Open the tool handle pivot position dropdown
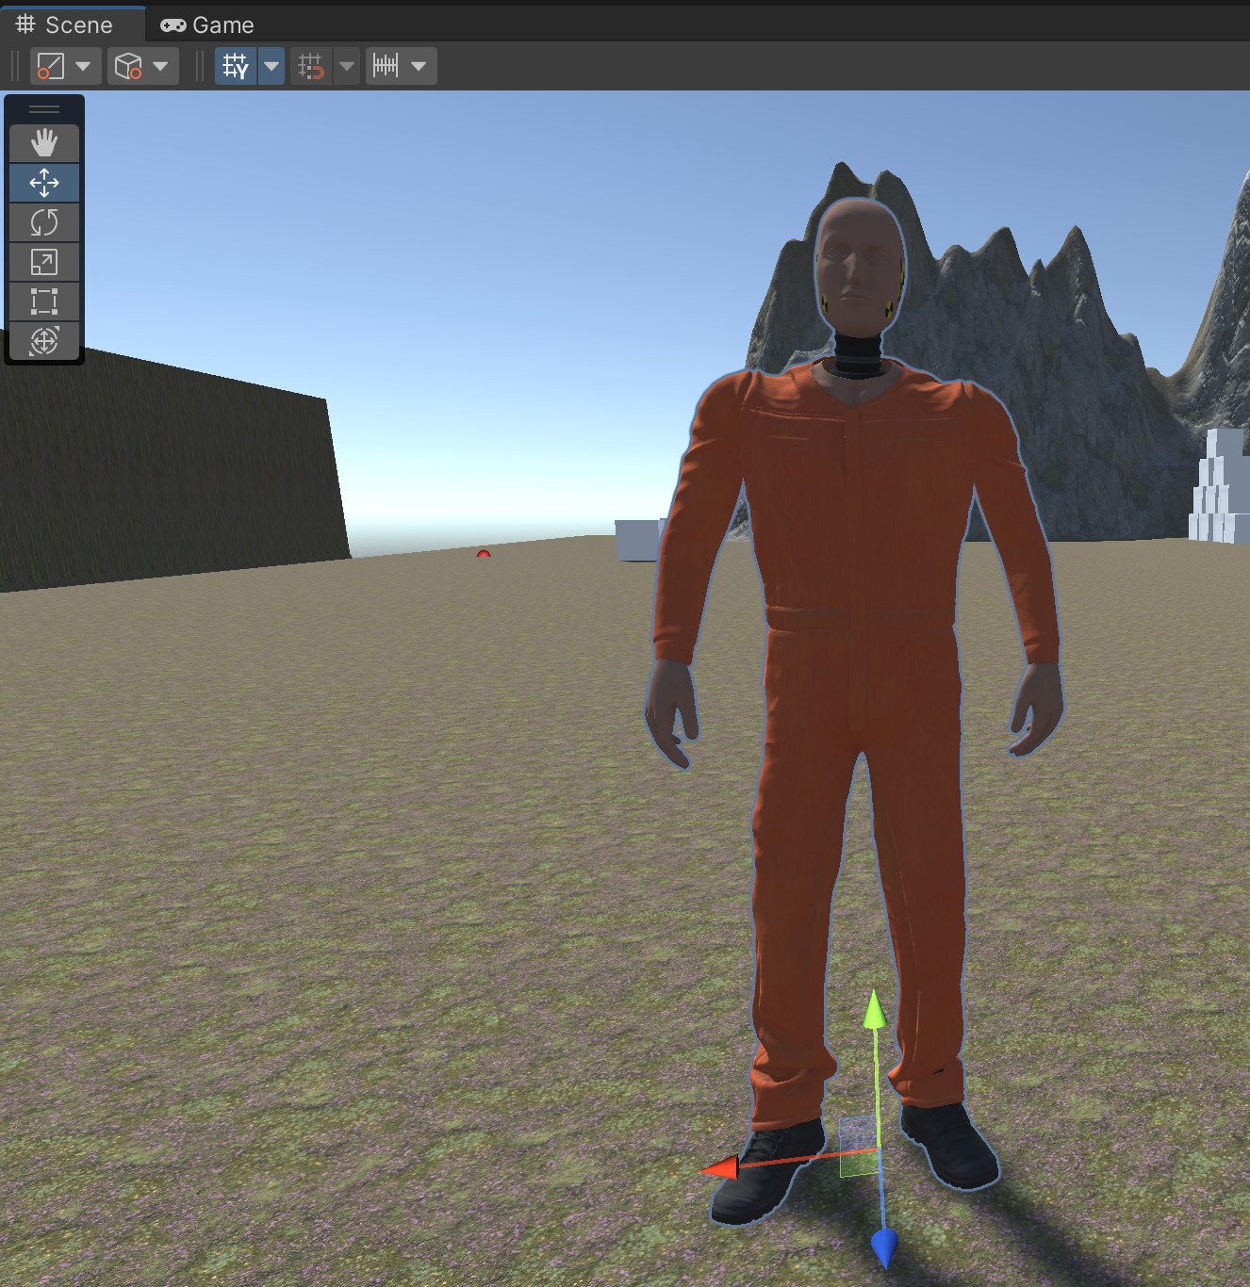Viewport: 1250px width, 1287px height. 65,66
